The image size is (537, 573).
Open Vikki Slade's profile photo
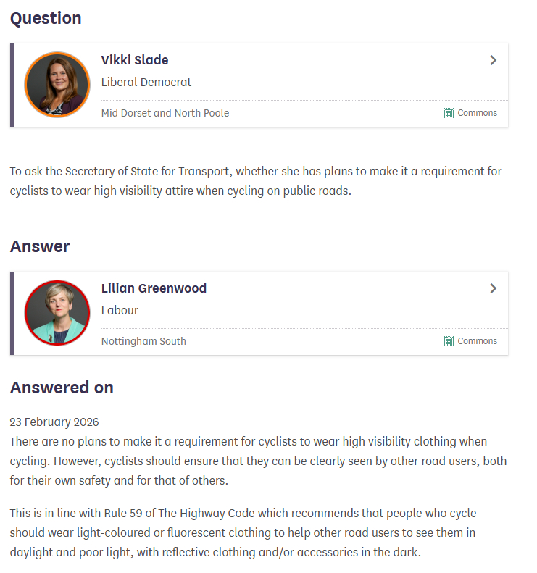click(x=57, y=85)
